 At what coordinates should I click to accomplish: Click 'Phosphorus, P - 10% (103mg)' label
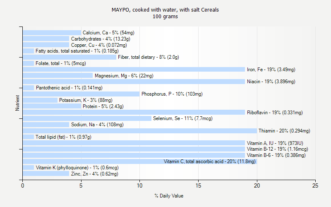click(x=172, y=94)
